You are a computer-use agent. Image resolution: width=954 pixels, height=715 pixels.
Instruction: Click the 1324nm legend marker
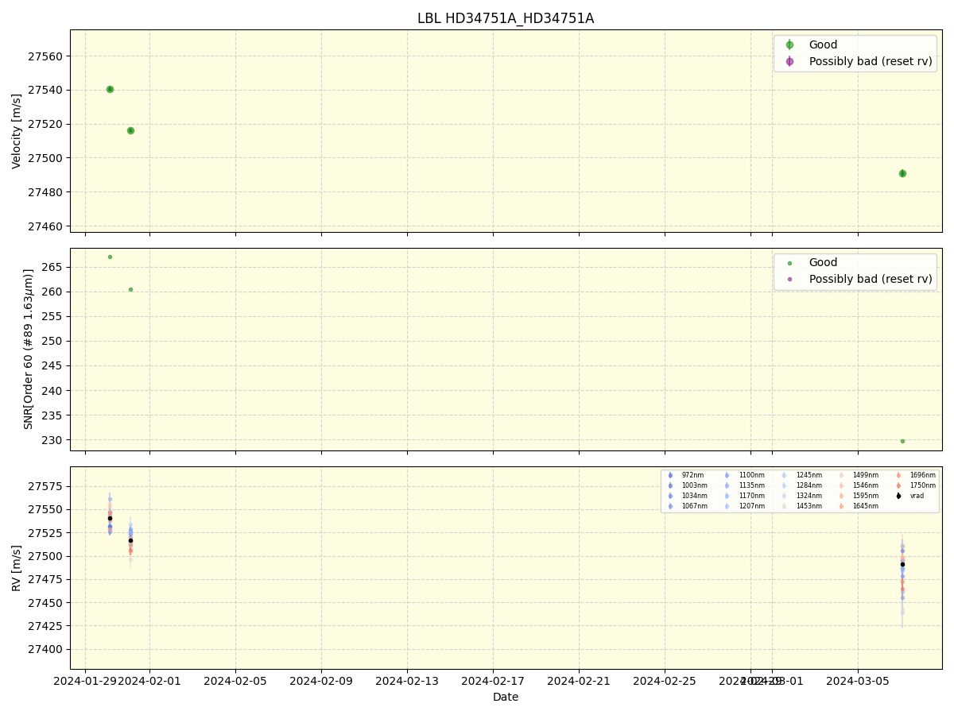784,496
